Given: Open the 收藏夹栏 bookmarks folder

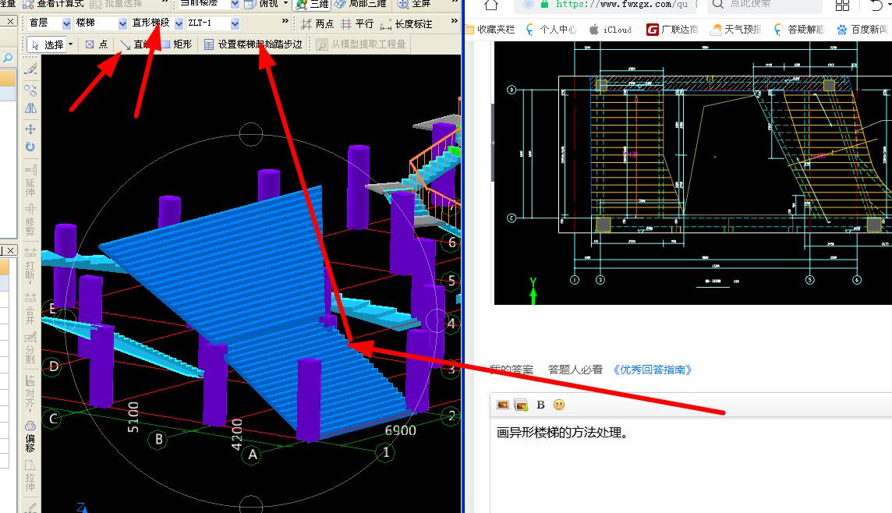Looking at the screenshot, I should coord(490,29).
